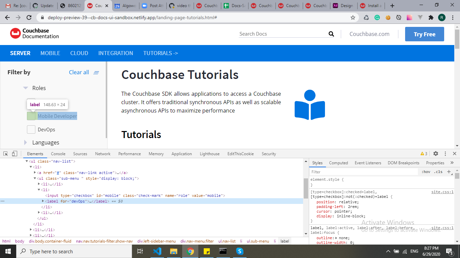Open the Network tab
Screen dimensions: 460x258
coord(103,154)
